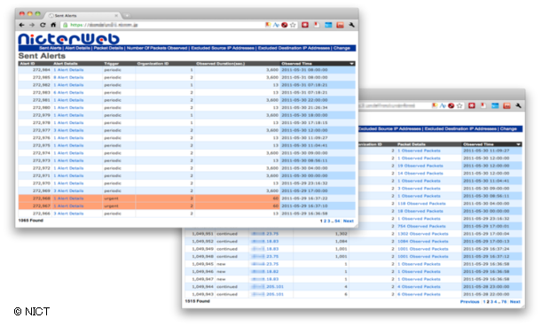Open the '1302 Observed Packets' link
Image resolution: width=550 pixels, height=326 pixels.
point(422,234)
